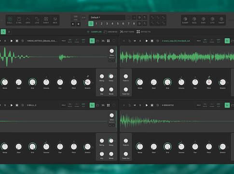Viewport: 234px width, 174px height.
Task: Switch to cell page 2
Action: pos(9,32)
